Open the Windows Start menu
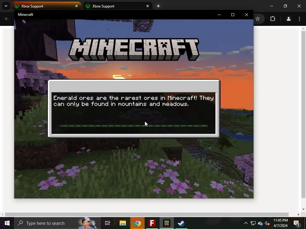The image size is (306, 229). coord(7,223)
